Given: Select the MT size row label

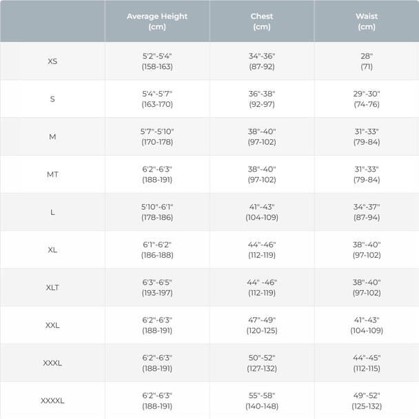Looking at the screenshot, I should click(x=52, y=174).
